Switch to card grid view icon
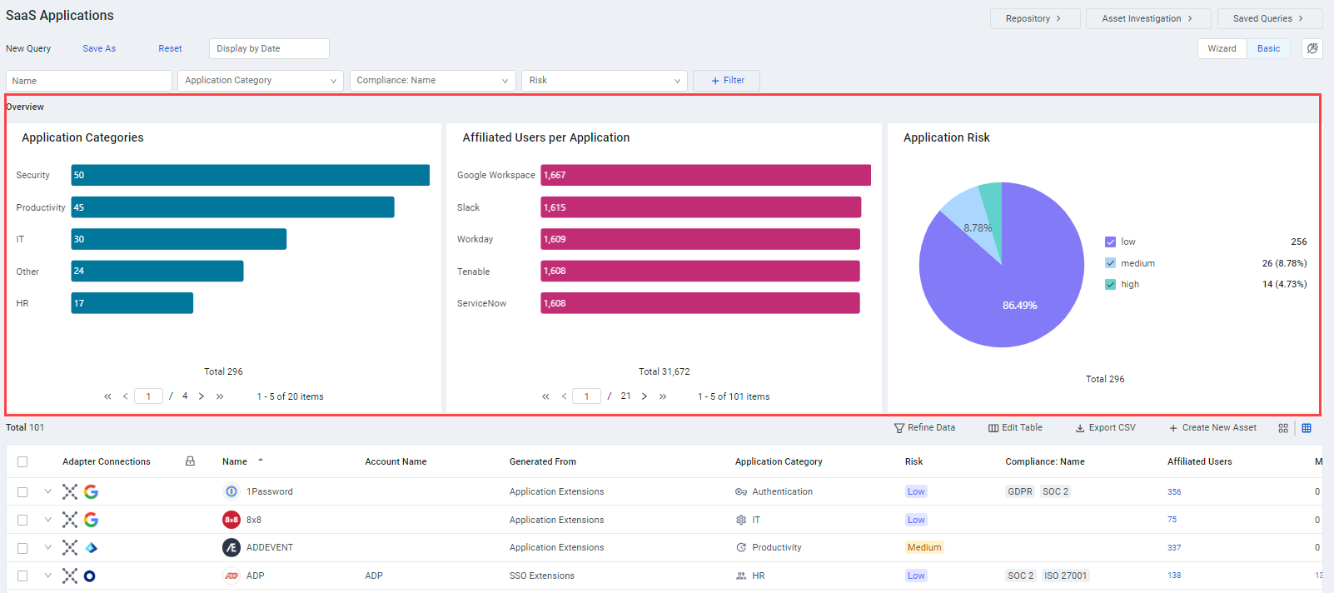The width and height of the screenshot is (1334, 593). tap(1283, 428)
